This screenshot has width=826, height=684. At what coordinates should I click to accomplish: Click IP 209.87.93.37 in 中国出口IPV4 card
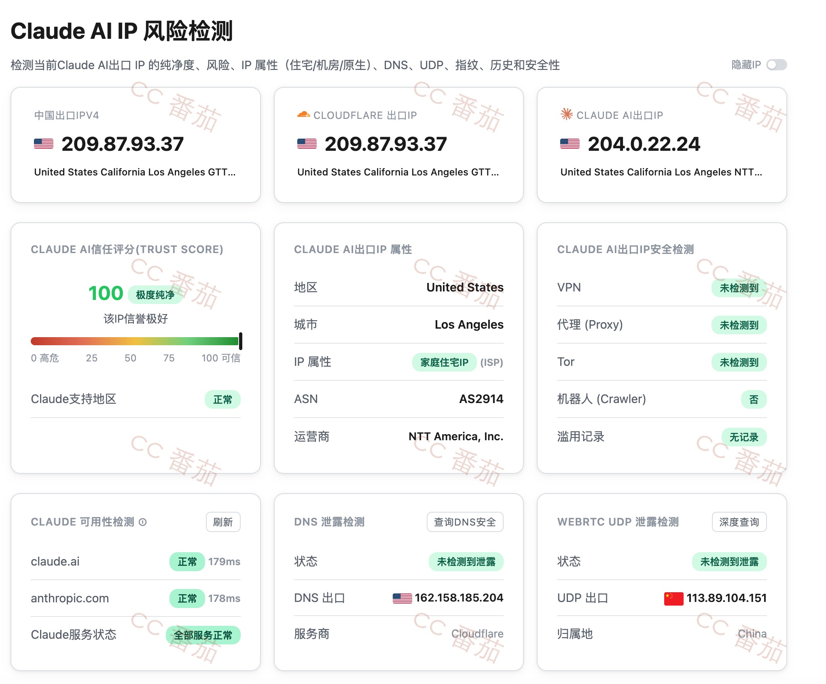123,144
